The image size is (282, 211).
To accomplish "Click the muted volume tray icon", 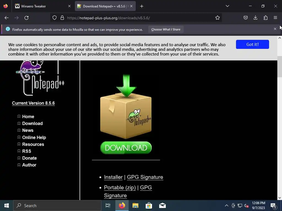I will [246, 206].
